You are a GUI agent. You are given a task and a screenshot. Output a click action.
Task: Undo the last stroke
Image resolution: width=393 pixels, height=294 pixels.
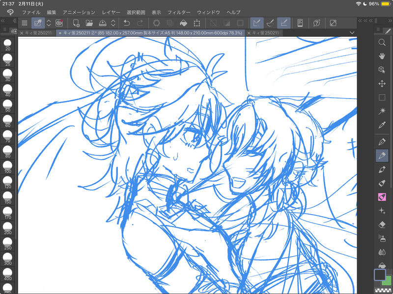(x=127, y=23)
